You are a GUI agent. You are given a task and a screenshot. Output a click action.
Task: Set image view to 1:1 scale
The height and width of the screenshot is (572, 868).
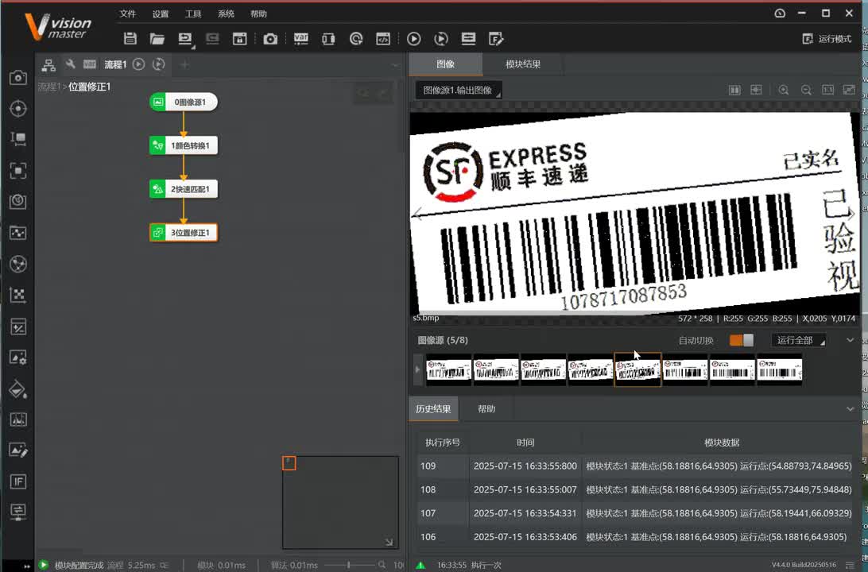827,90
